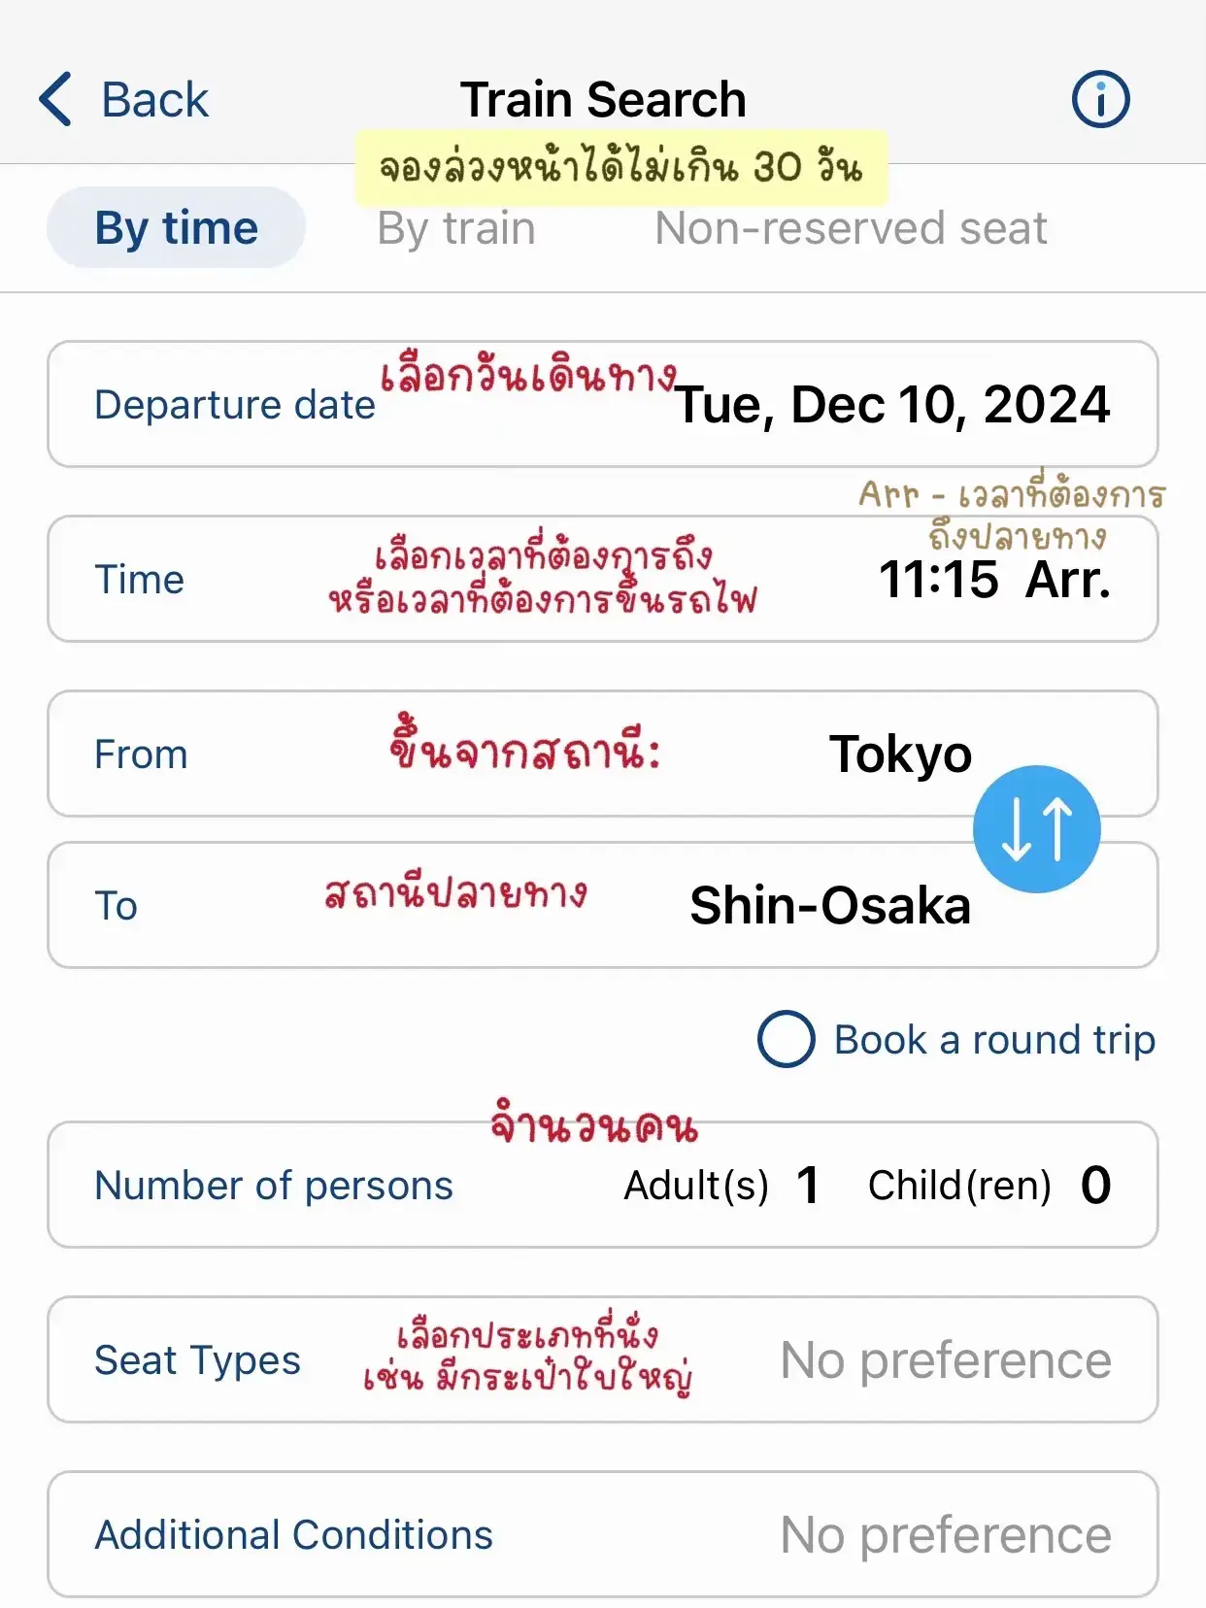
Task: Tap the Tue, Dec 10, 2024 date value
Action: point(891,405)
